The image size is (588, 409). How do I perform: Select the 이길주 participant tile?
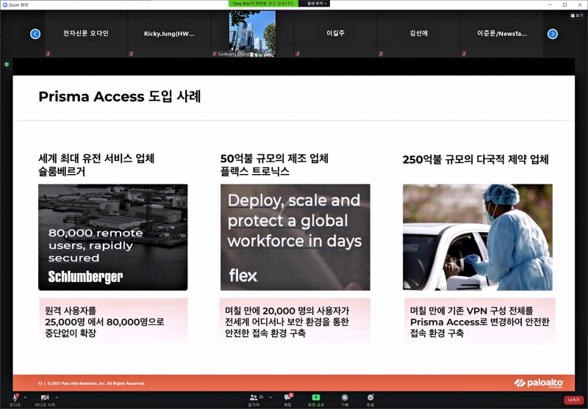click(x=335, y=34)
